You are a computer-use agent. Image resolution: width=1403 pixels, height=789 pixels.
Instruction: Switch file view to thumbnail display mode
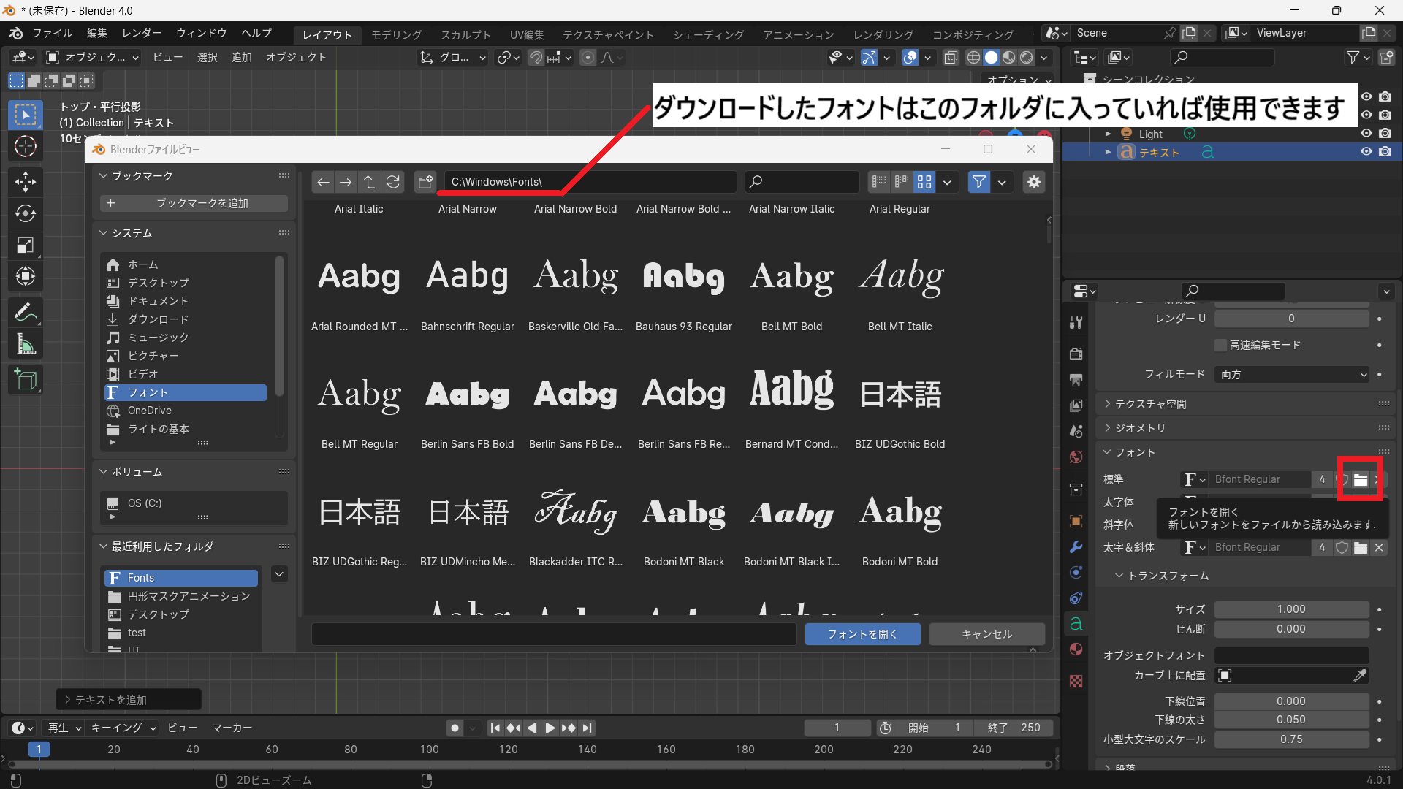click(924, 182)
